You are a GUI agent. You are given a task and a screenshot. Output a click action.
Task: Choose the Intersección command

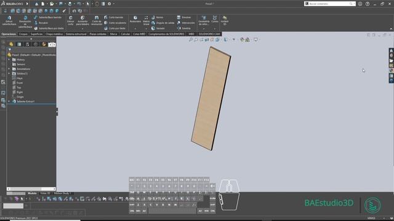coord(186,23)
